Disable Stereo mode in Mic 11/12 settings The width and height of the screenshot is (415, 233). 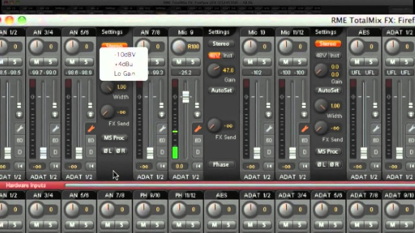pyautogui.click(x=327, y=44)
